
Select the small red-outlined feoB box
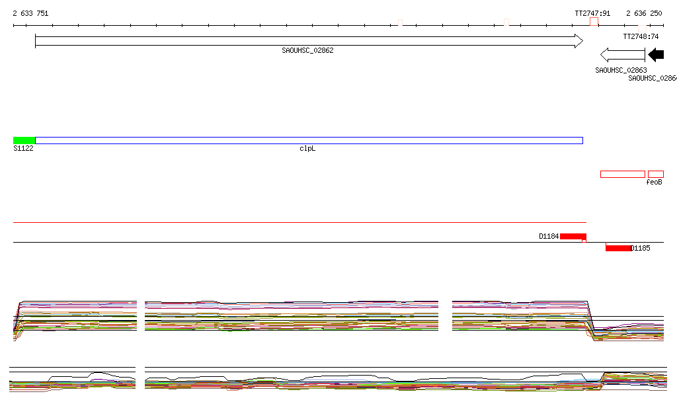pos(655,174)
